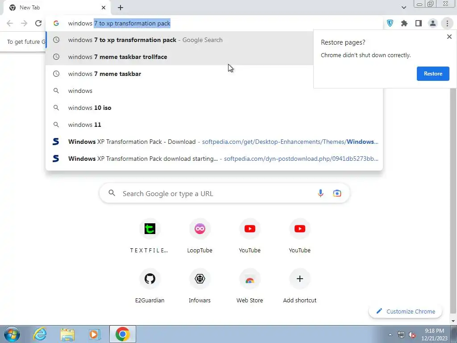
Task: Launch Internet Explorer from taskbar
Action: pos(40,334)
